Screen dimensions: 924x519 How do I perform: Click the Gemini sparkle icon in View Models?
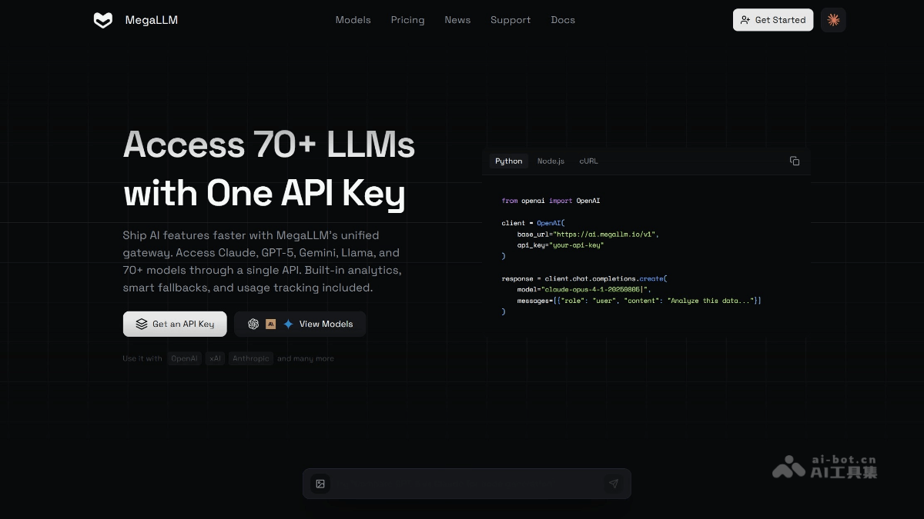(288, 324)
